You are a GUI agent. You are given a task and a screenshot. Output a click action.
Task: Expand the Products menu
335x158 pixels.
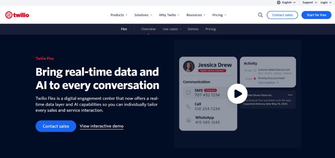(x=119, y=15)
